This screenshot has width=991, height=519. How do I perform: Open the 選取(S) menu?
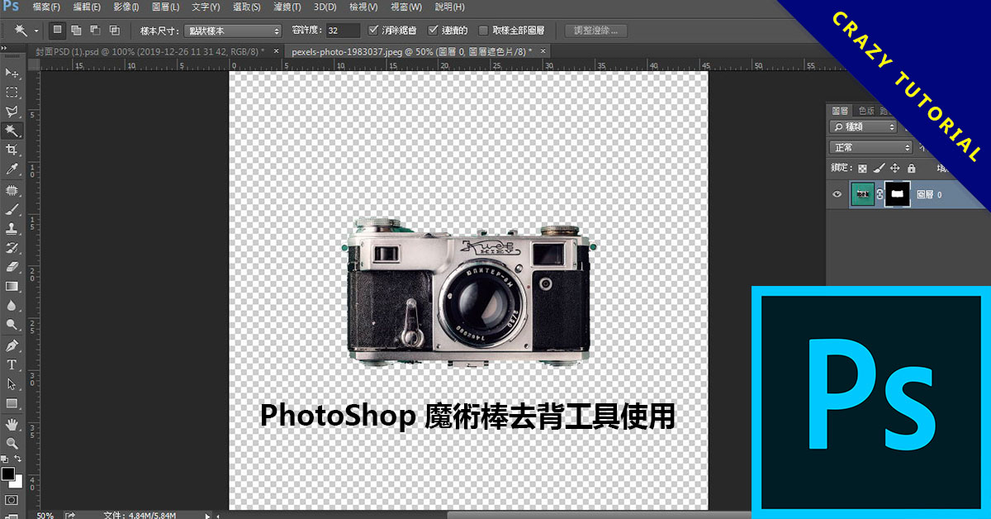coord(246,7)
